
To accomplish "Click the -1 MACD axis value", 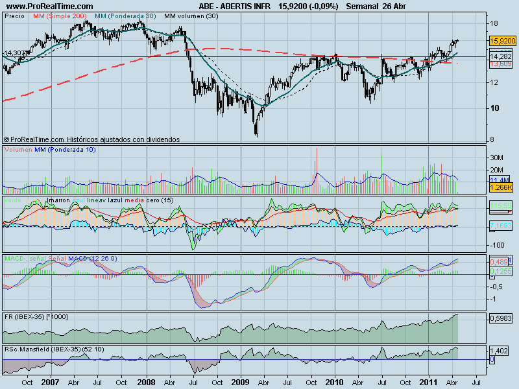I will [494, 300].
